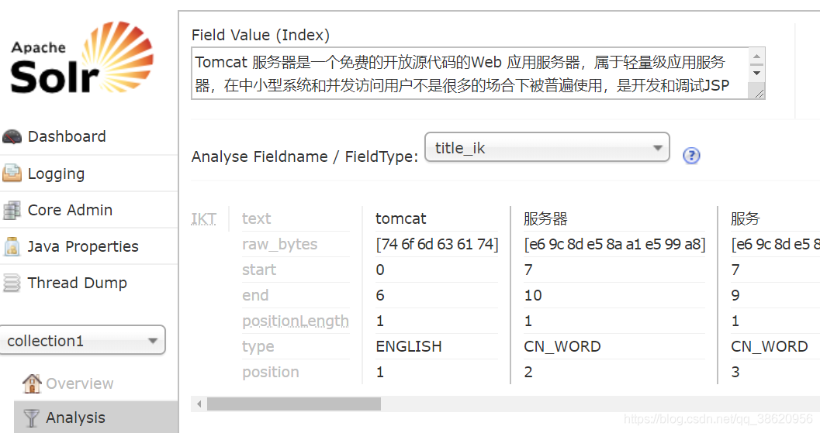Image resolution: width=820 pixels, height=433 pixels.
Task: Click the Java Properties jar icon
Action: click(x=12, y=246)
